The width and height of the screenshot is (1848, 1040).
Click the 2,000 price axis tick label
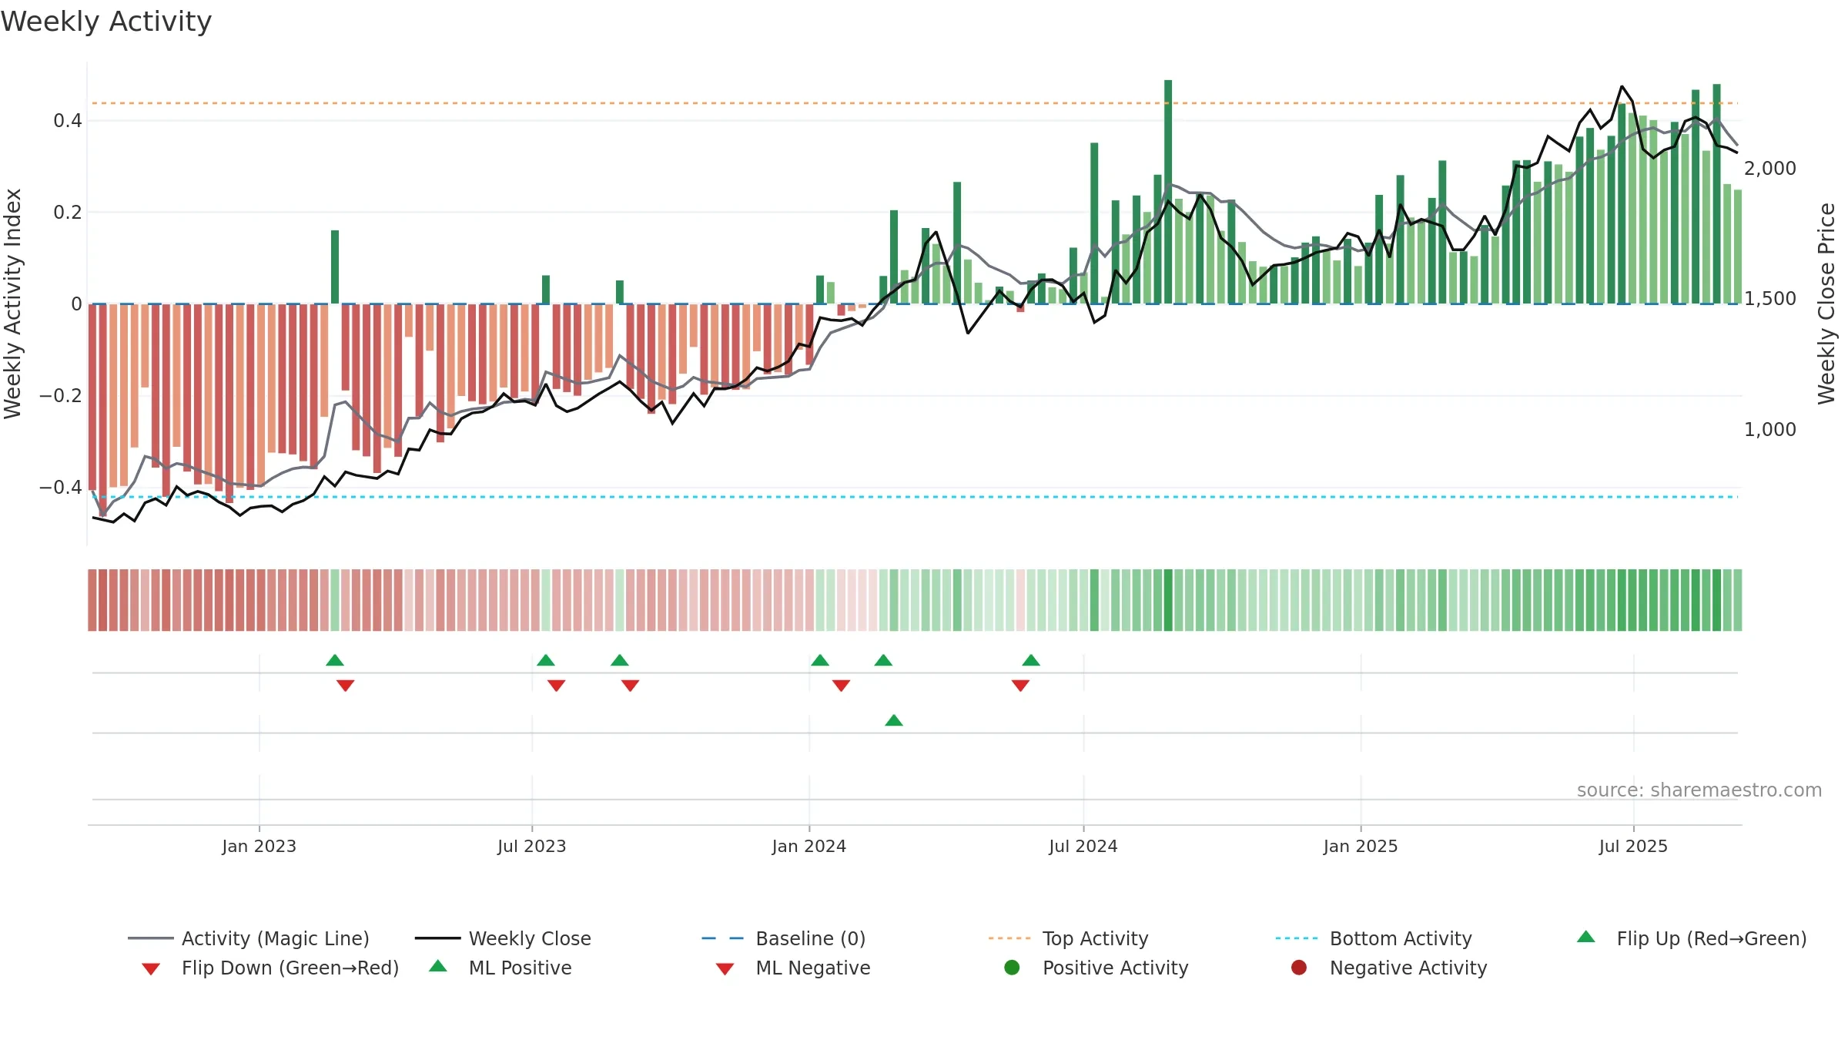1770,169
